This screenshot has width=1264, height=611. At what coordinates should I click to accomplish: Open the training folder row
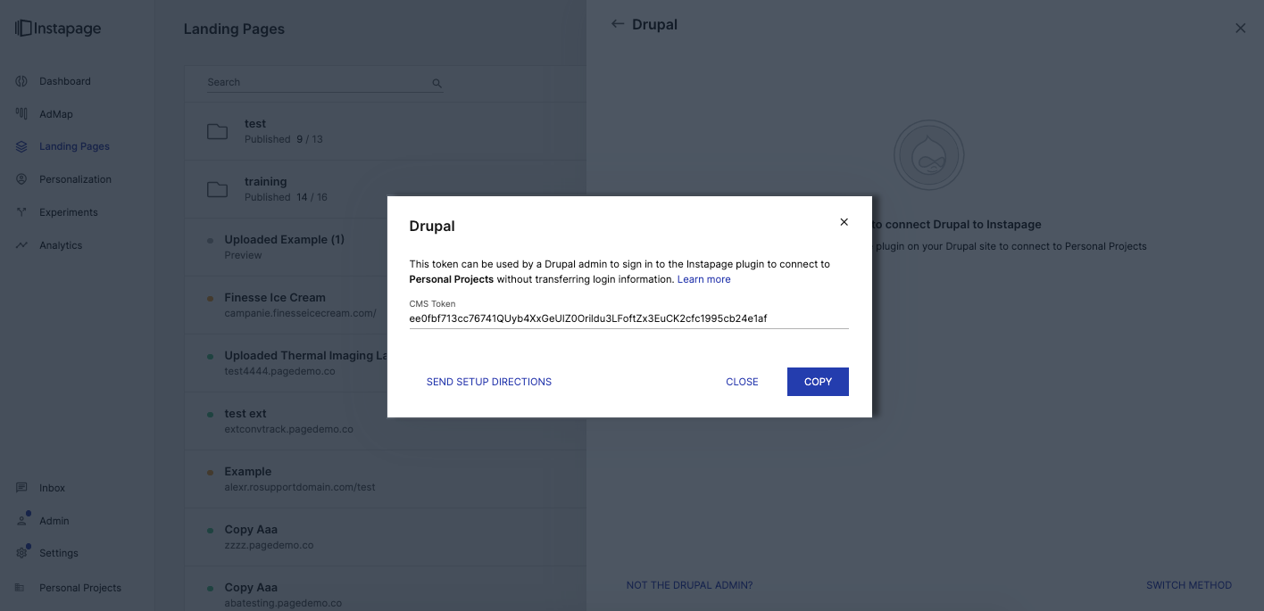[x=384, y=189]
